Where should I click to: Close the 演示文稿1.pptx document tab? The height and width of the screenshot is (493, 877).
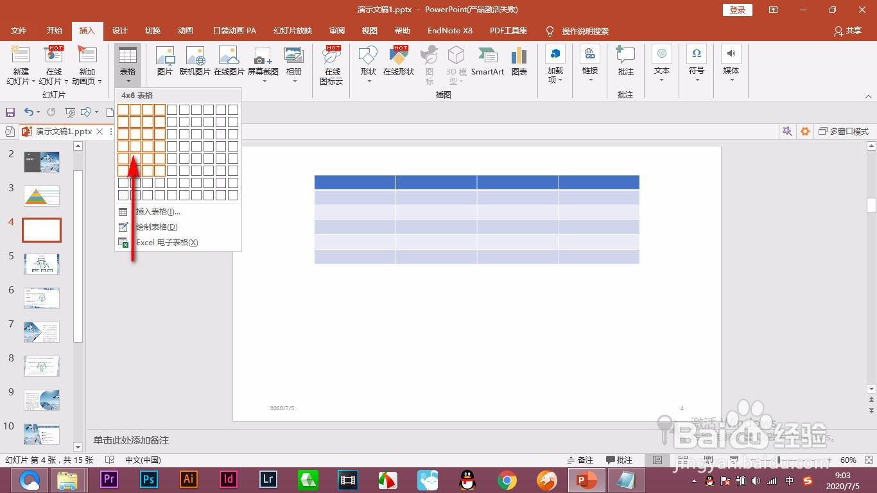click(100, 132)
